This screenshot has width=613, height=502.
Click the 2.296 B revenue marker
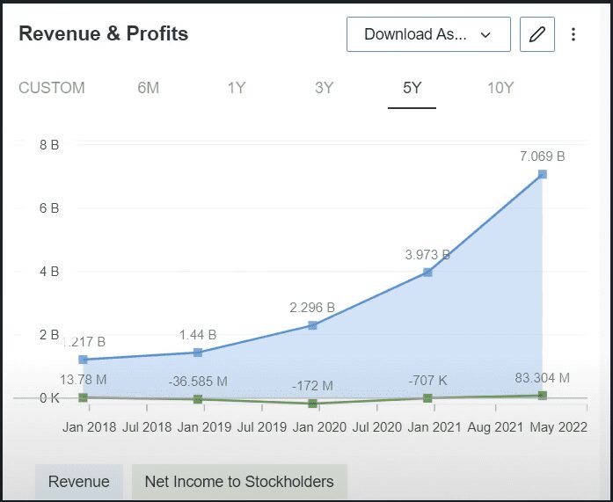(312, 325)
